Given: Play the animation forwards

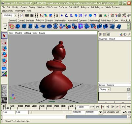Looking at the screenshot, I should point(113,107).
